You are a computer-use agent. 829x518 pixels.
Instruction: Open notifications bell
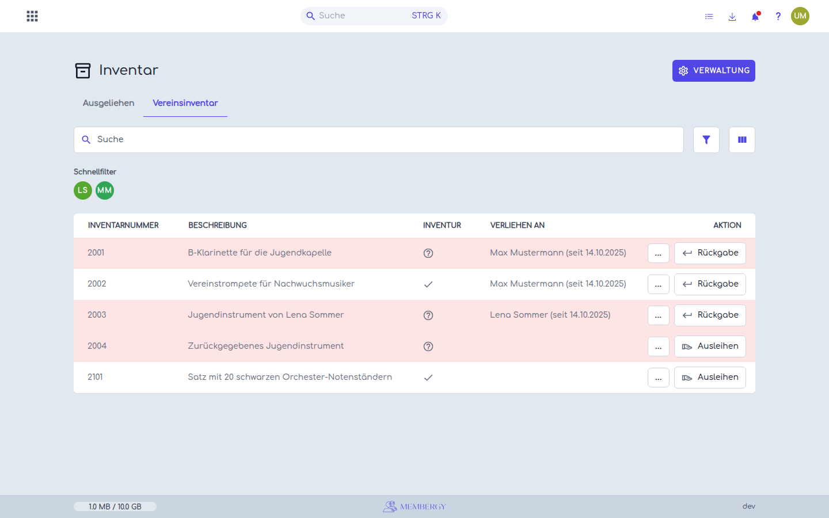point(755,16)
